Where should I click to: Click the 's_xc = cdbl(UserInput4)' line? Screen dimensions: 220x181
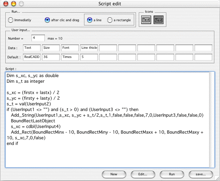36,127
